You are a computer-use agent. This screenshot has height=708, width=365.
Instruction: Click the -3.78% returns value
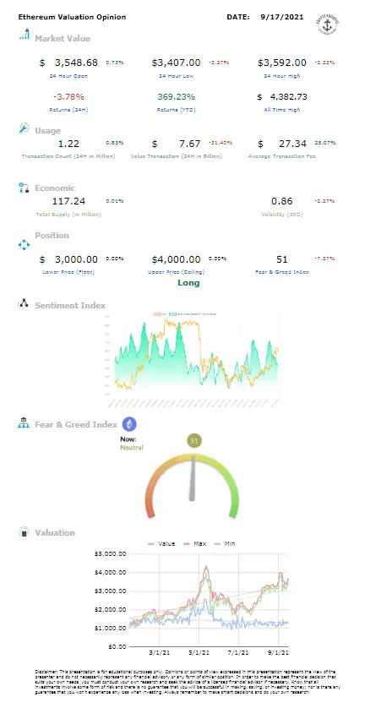click(68, 96)
